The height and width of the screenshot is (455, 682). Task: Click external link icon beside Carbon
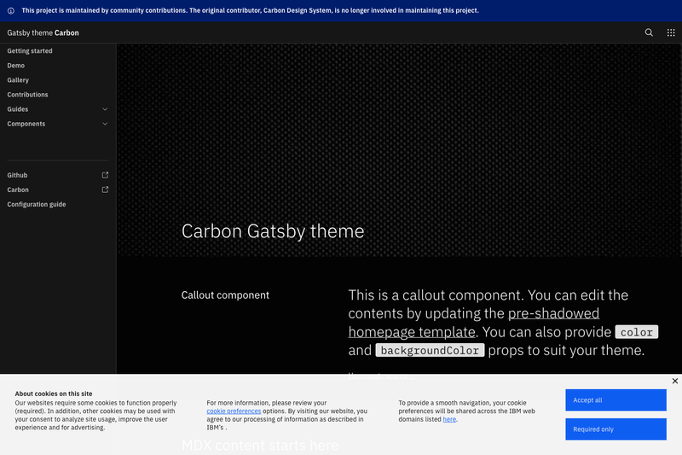105,190
